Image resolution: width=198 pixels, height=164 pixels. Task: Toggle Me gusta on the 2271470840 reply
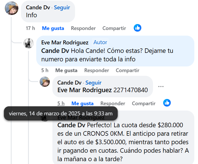82,103
